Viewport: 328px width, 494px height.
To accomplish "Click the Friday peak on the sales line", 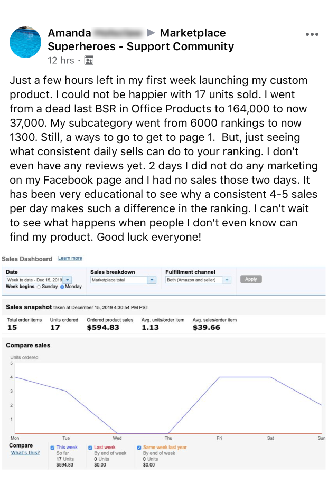I will click(220, 377).
